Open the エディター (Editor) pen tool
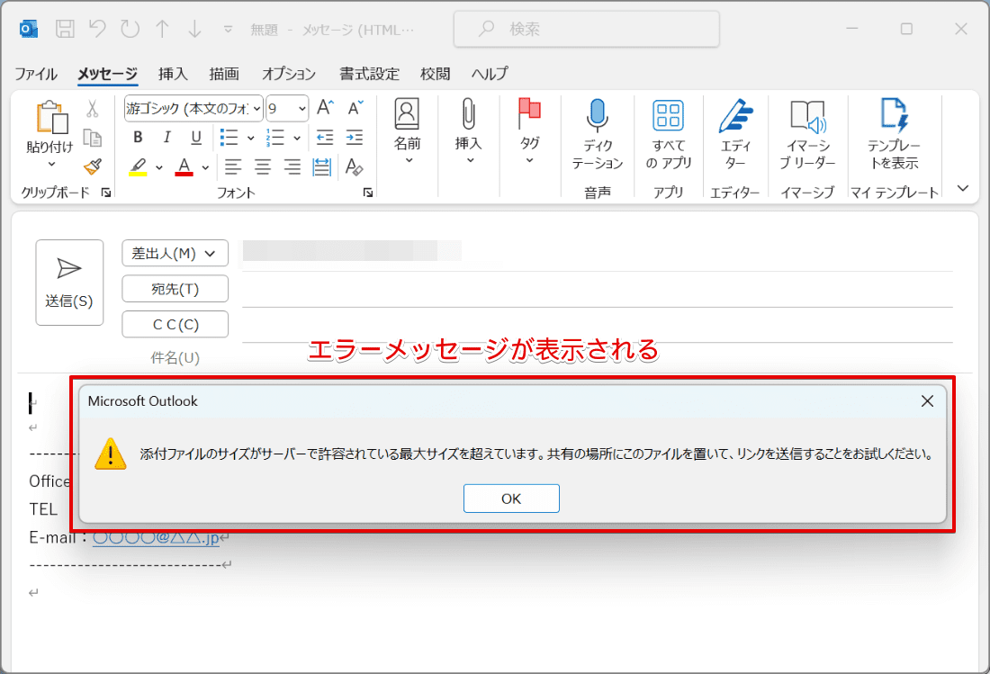 coord(735,136)
